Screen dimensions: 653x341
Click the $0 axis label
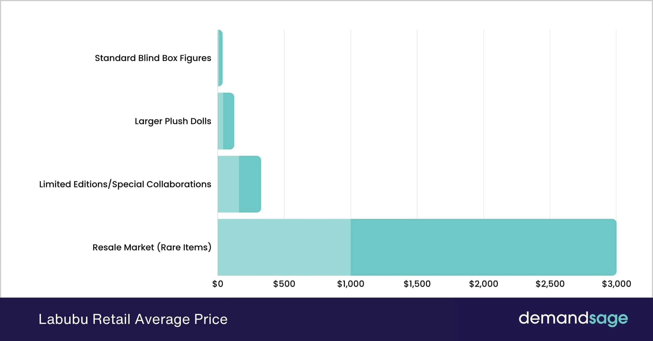click(x=218, y=284)
